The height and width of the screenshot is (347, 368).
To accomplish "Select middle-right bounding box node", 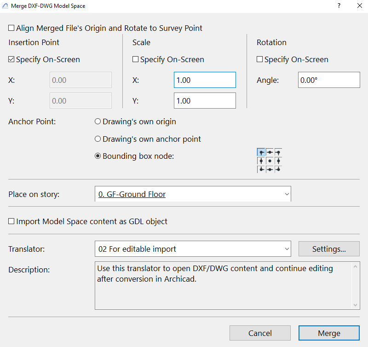I will tap(278, 161).
